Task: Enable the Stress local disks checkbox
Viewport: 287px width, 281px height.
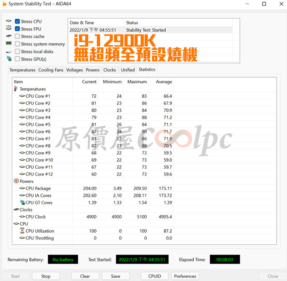Action: coord(17,51)
